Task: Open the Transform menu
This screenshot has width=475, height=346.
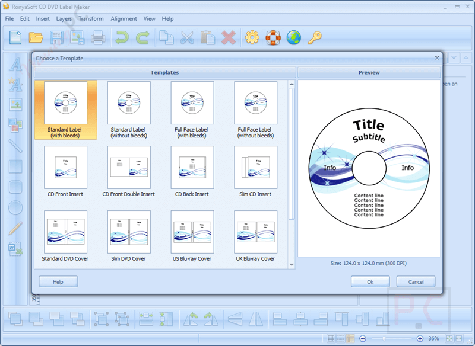Action: pyautogui.click(x=91, y=19)
